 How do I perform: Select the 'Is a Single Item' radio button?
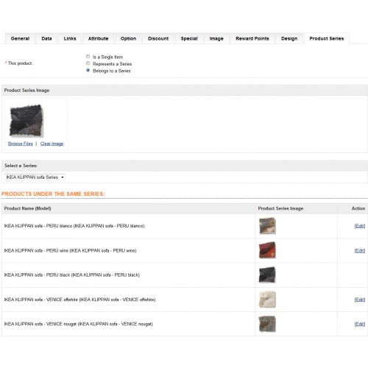pyautogui.click(x=88, y=57)
